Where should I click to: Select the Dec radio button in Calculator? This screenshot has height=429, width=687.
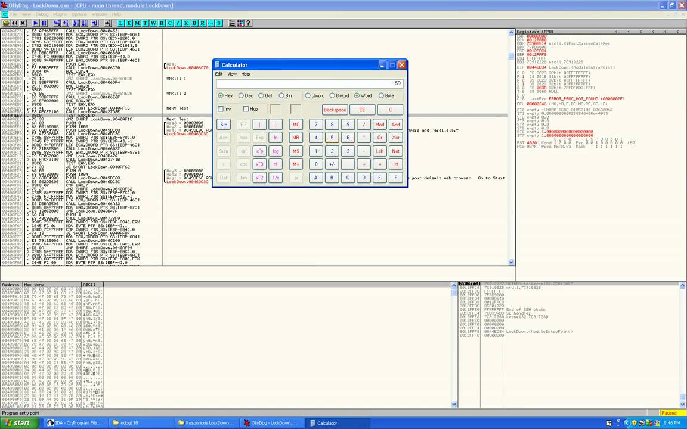246,95
